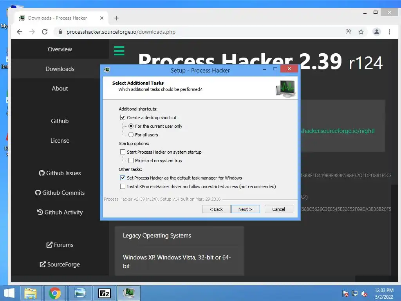
Task: Click Chrome share page icon
Action: (x=348, y=32)
